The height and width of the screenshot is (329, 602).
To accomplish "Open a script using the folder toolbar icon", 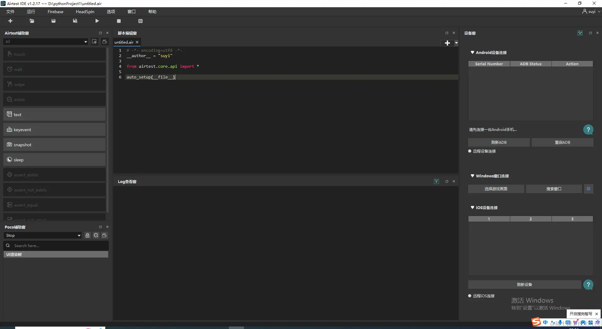I will click(x=32, y=21).
